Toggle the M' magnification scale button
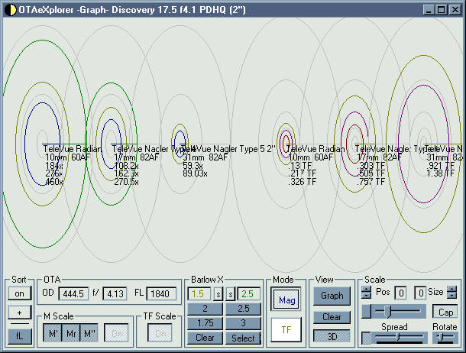This screenshot has height=353, width=466. point(53,333)
